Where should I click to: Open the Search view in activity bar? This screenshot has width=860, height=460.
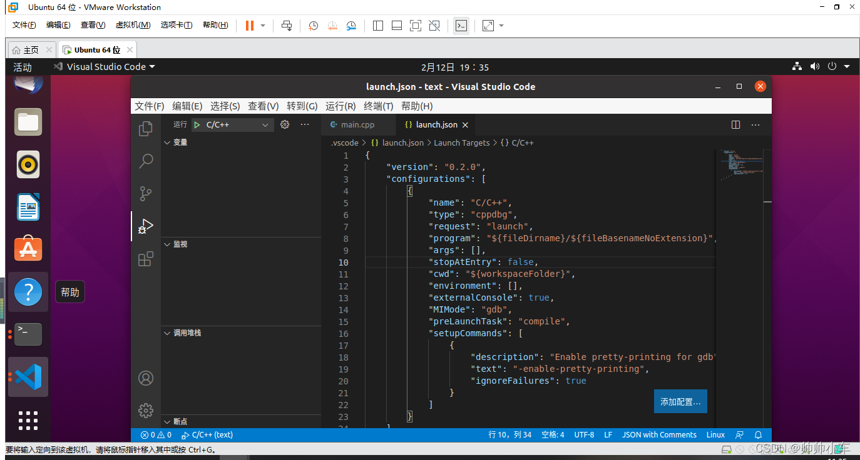pyautogui.click(x=146, y=161)
